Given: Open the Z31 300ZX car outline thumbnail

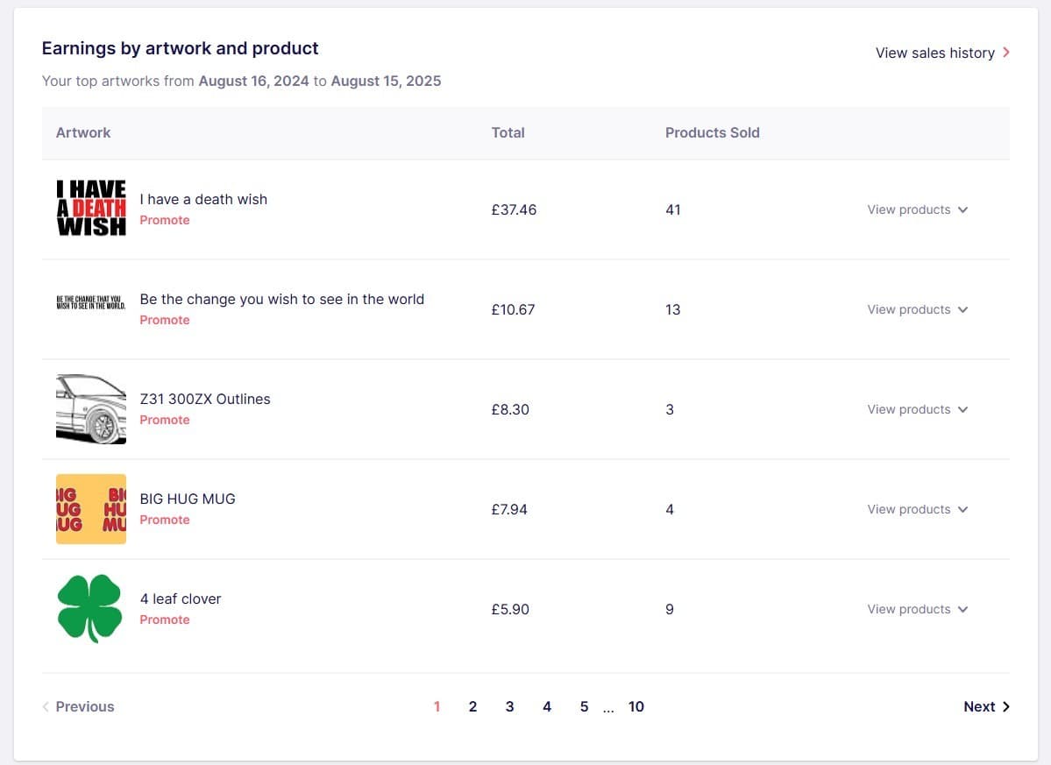Looking at the screenshot, I should (x=91, y=408).
